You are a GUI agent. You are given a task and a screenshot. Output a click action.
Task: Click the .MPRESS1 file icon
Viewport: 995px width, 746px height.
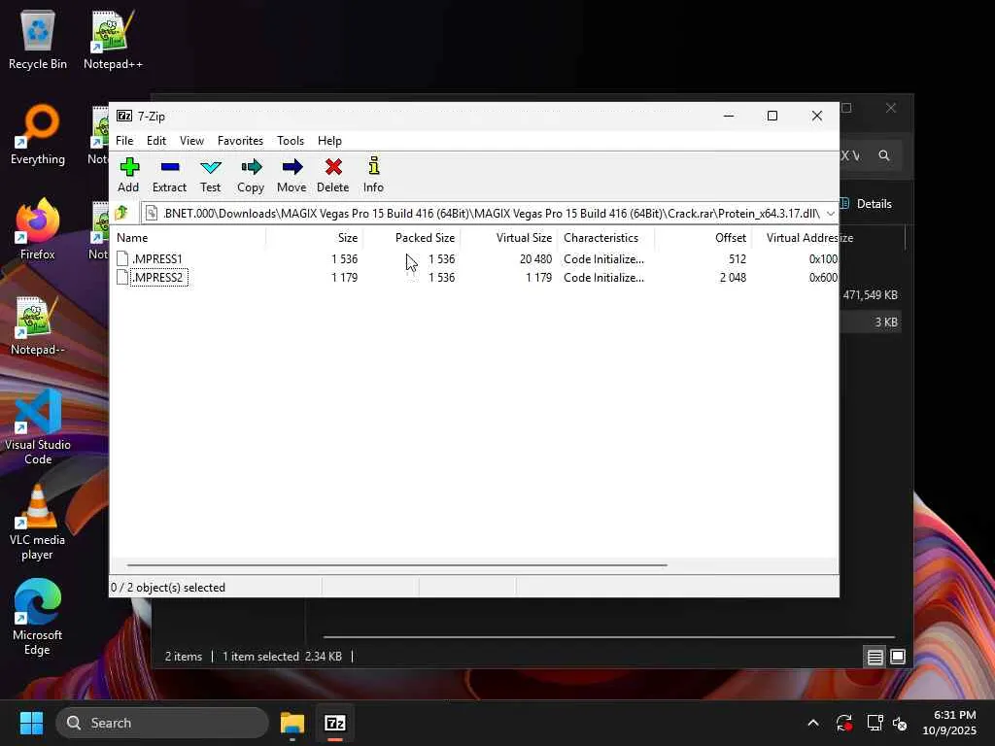coord(122,258)
